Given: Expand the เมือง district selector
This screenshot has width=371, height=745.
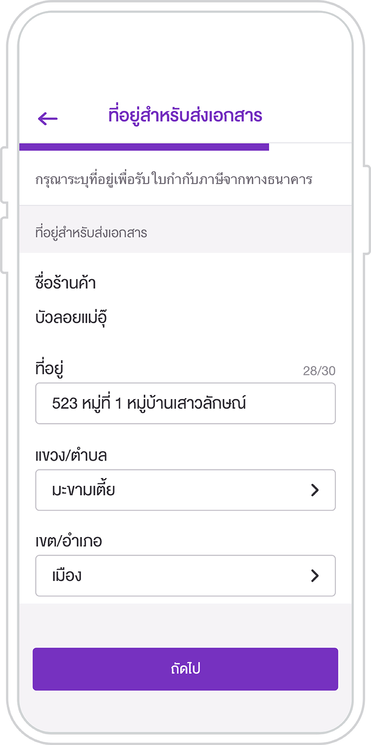Looking at the screenshot, I should click(185, 576).
